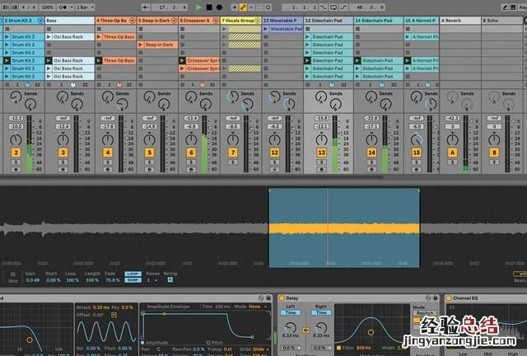Launch the Three Op Bass clip
Image resolution: width=527 pixels, height=356 pixels.
pos(119,37)
